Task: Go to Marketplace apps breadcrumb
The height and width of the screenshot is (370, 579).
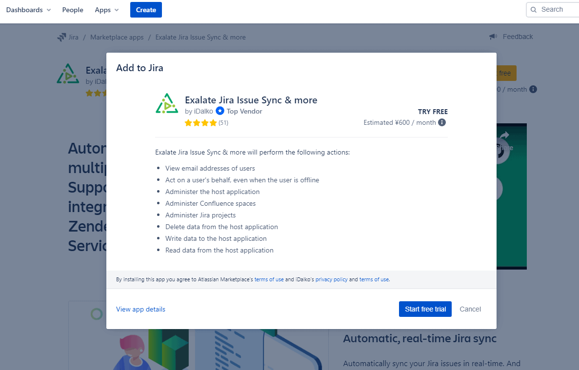Action: click(x=117, y=37)
